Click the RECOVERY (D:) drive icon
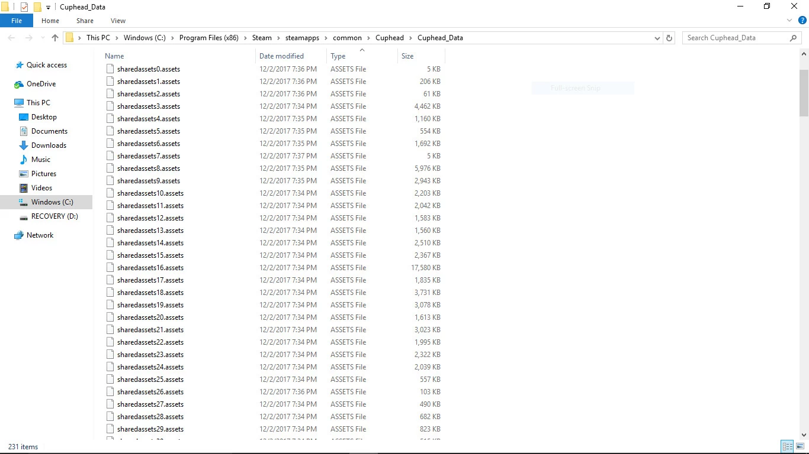809x454 pixels. (x=24, y=216)
